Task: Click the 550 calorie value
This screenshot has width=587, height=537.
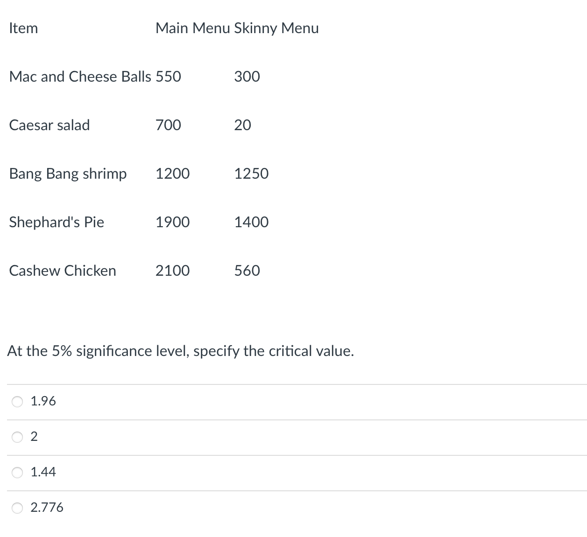Action: 168,77
